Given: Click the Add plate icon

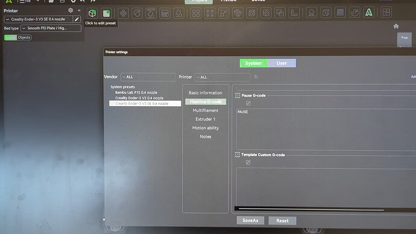Looking at the screenshot, I should coord(106,13).
